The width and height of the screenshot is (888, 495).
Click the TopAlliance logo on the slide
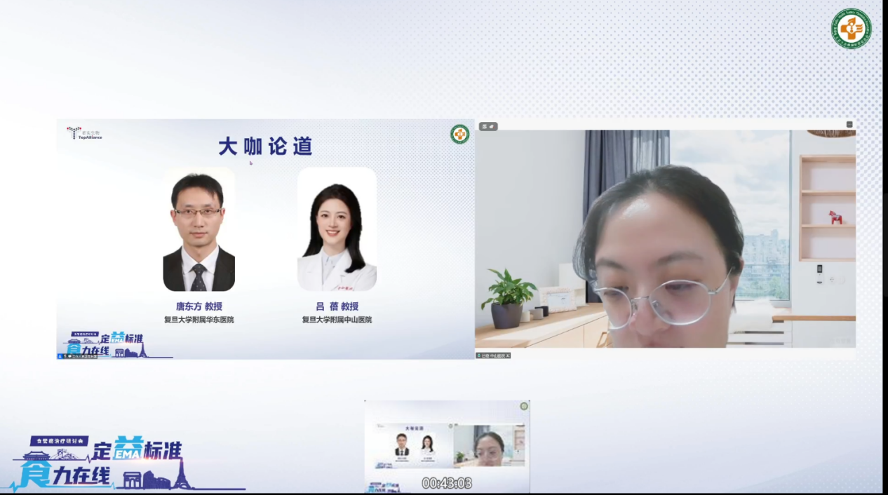click(x=85, y=133)
